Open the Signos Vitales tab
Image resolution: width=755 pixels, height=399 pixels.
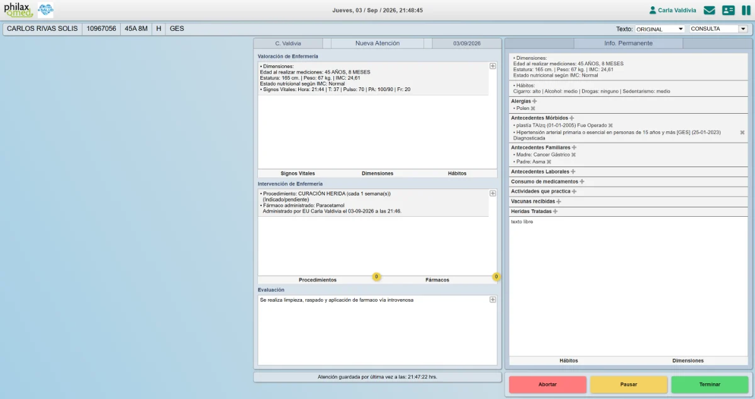pos(298,173)
